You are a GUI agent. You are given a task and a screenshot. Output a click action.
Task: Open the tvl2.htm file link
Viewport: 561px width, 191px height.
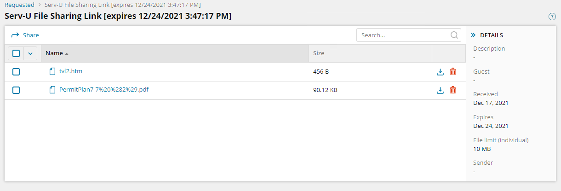(x=71, y=71)
